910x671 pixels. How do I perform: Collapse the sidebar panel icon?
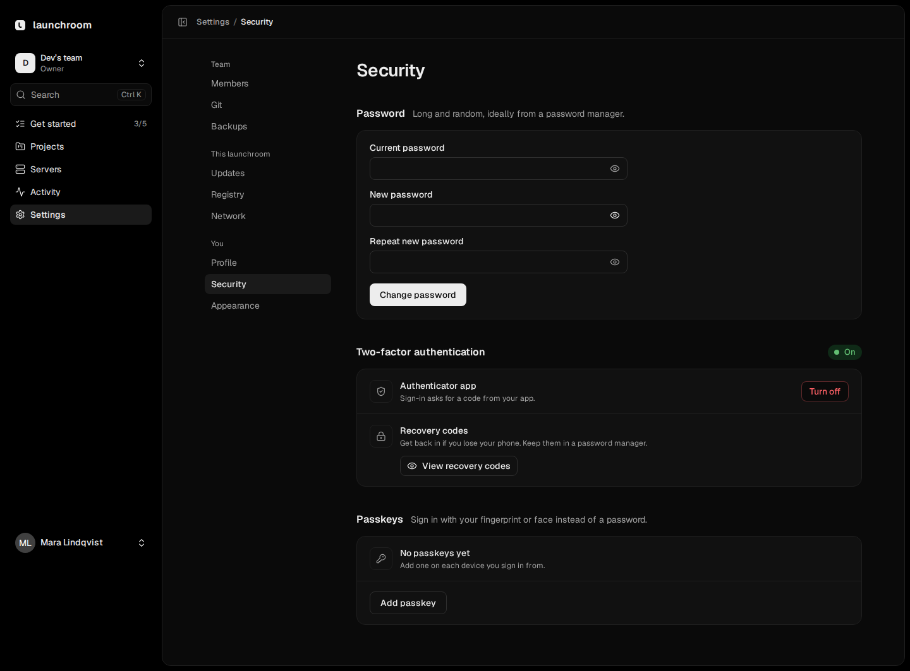point(183,22)
